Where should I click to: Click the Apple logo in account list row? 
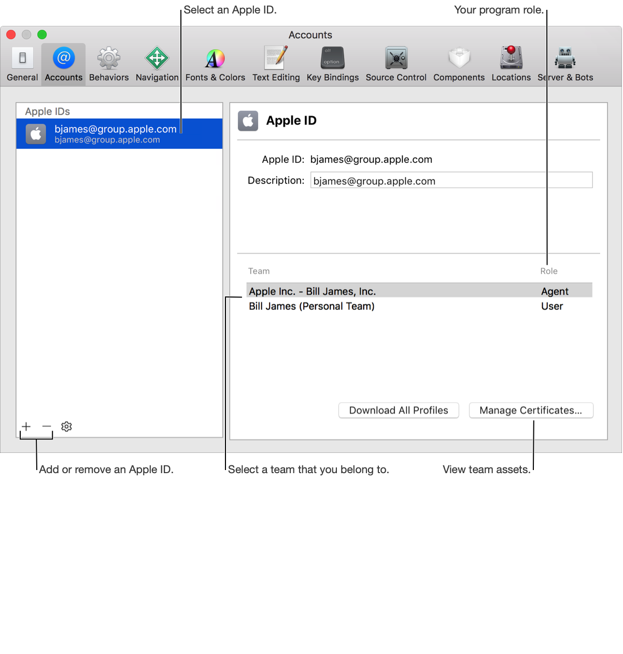pos(36,134)
